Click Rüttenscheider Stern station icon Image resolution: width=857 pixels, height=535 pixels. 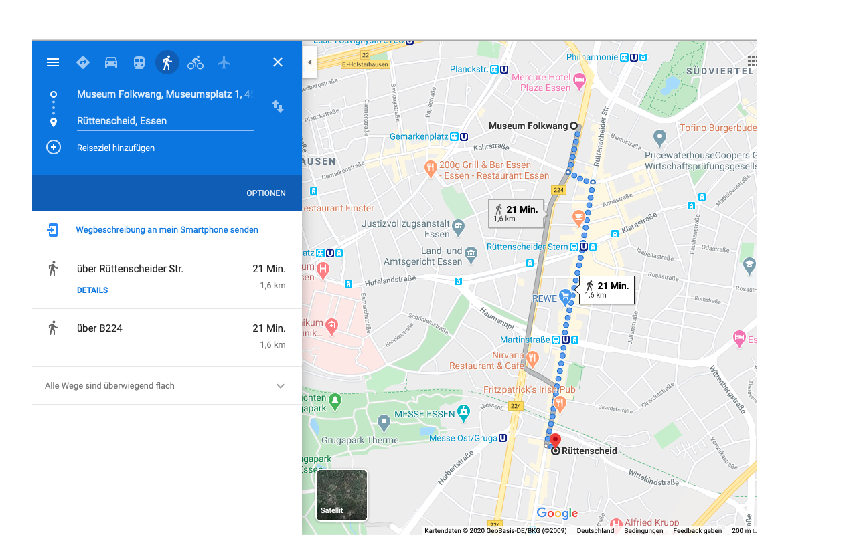pos(584,247)
